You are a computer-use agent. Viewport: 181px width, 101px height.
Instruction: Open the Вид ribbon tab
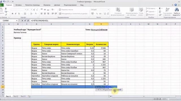pos(82,5)
